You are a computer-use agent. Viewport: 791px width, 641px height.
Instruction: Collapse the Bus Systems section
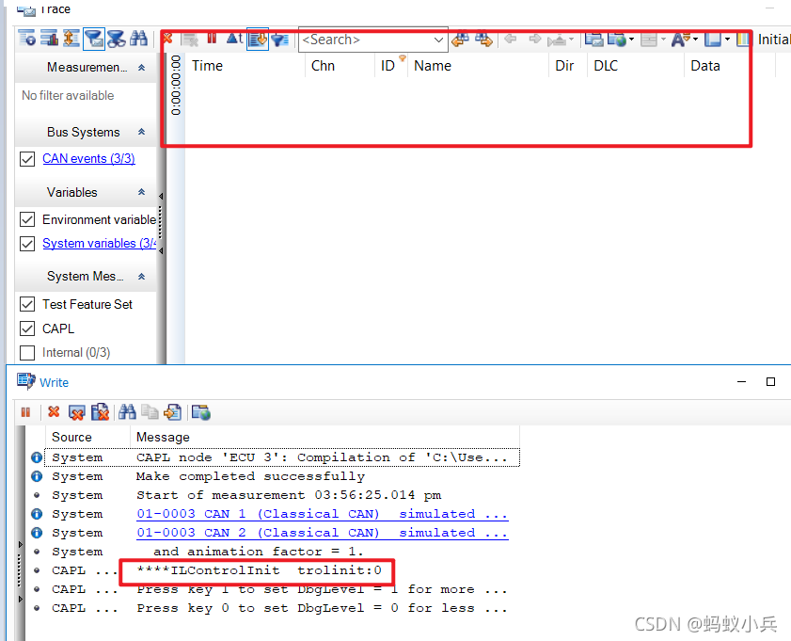coord(142,132)
